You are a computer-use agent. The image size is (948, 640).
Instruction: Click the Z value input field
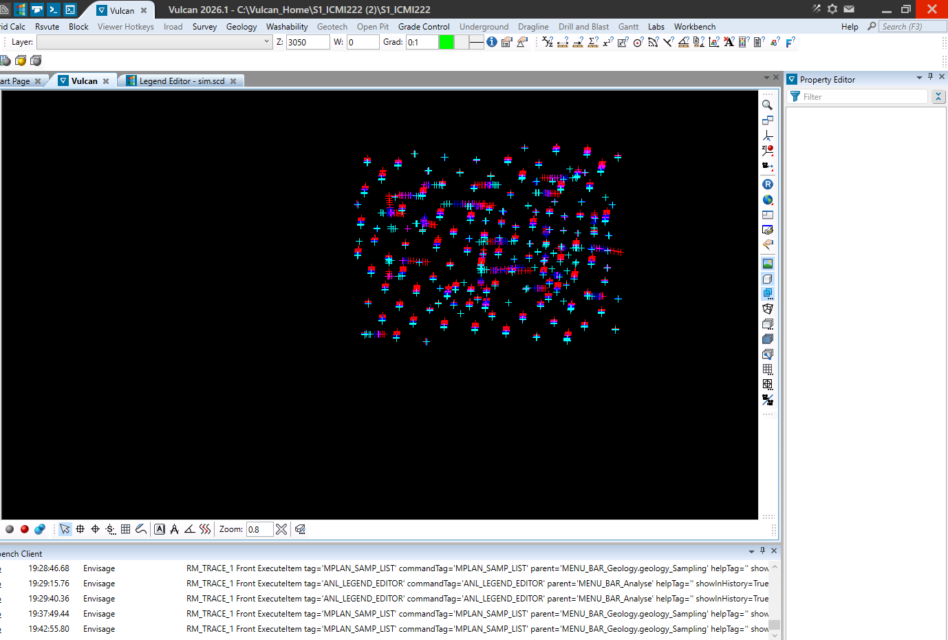308,42
